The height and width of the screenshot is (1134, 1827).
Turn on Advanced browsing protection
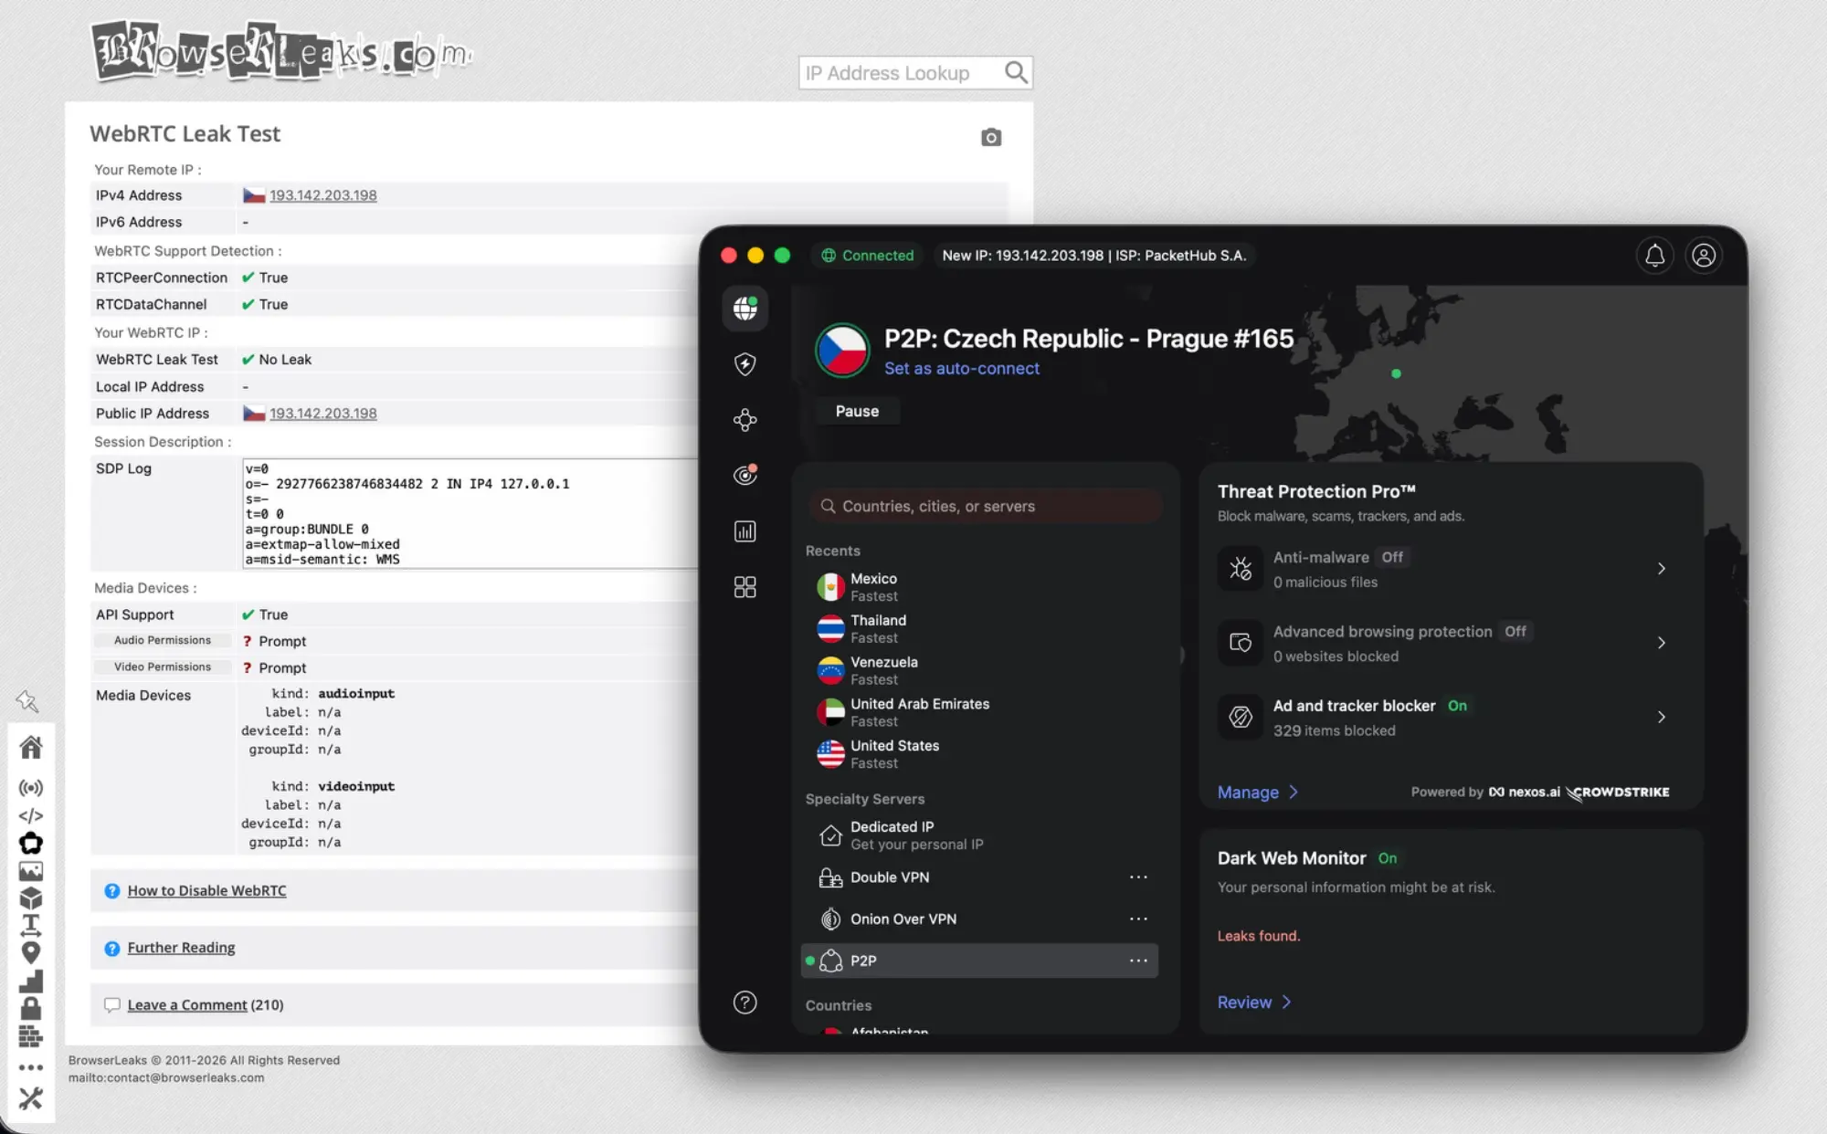tap(1515, 631)
